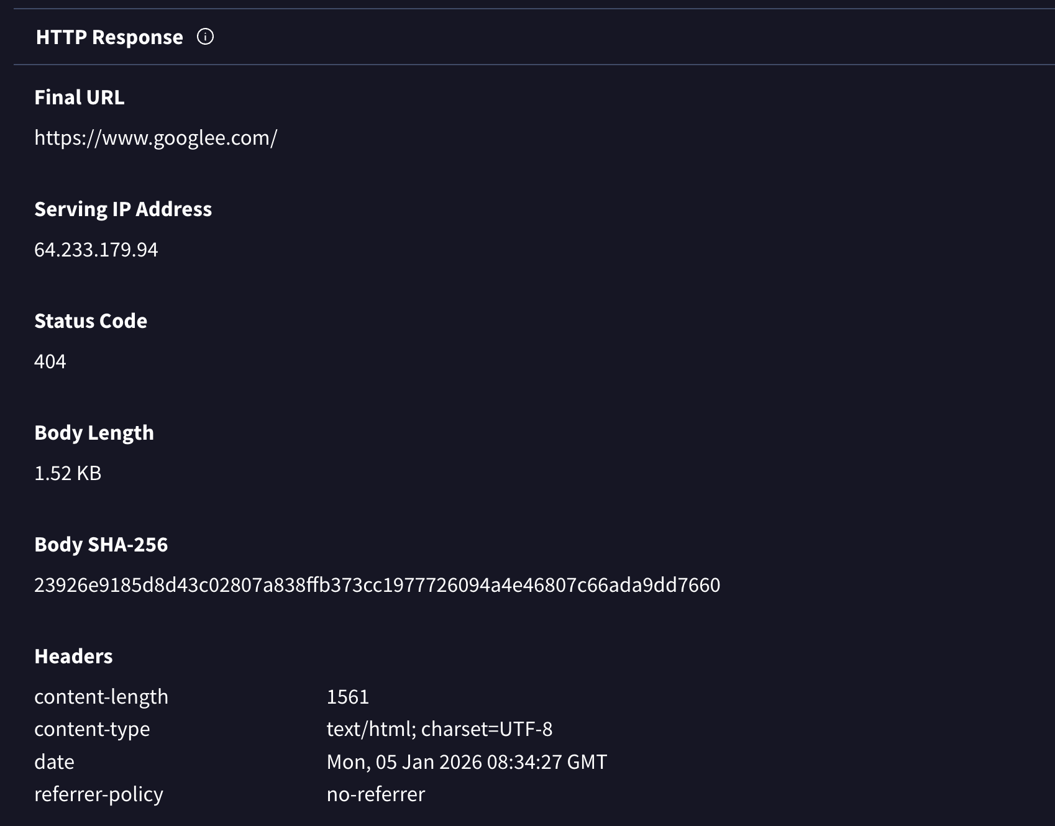Click the Body Length label
The width and height of the screenshot is (1055, 826).
point(94,433)
